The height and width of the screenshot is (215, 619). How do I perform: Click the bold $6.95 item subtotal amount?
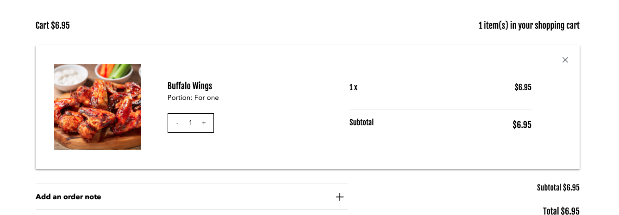[522, 125]
